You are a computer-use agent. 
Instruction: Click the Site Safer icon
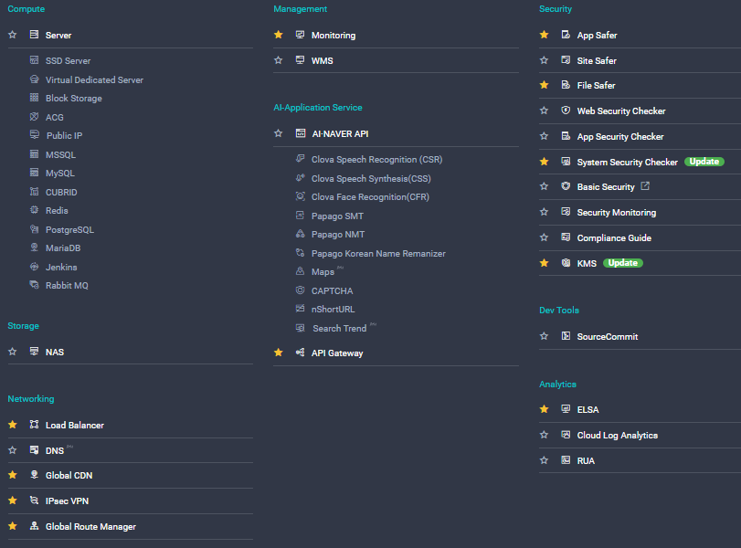click(566, 60)
